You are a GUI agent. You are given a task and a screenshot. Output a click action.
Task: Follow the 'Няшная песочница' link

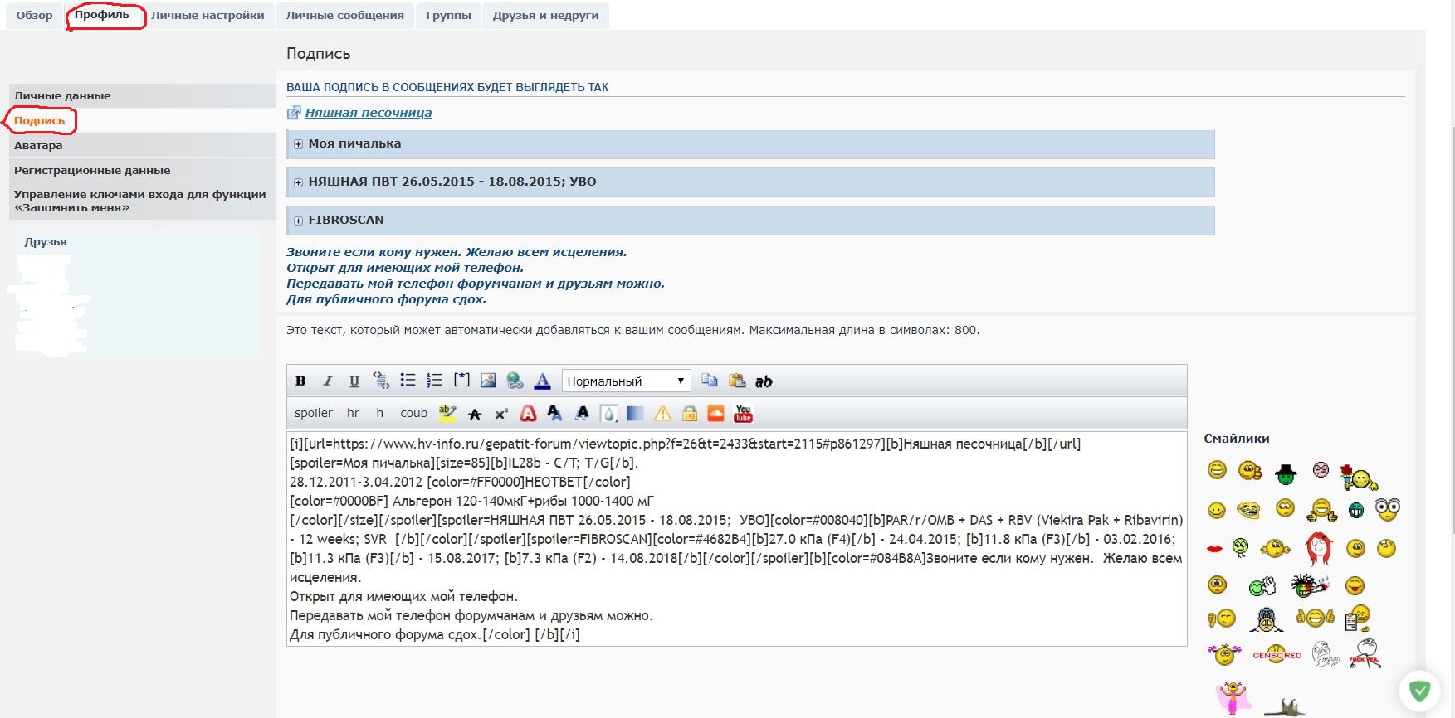click(368, 113)
